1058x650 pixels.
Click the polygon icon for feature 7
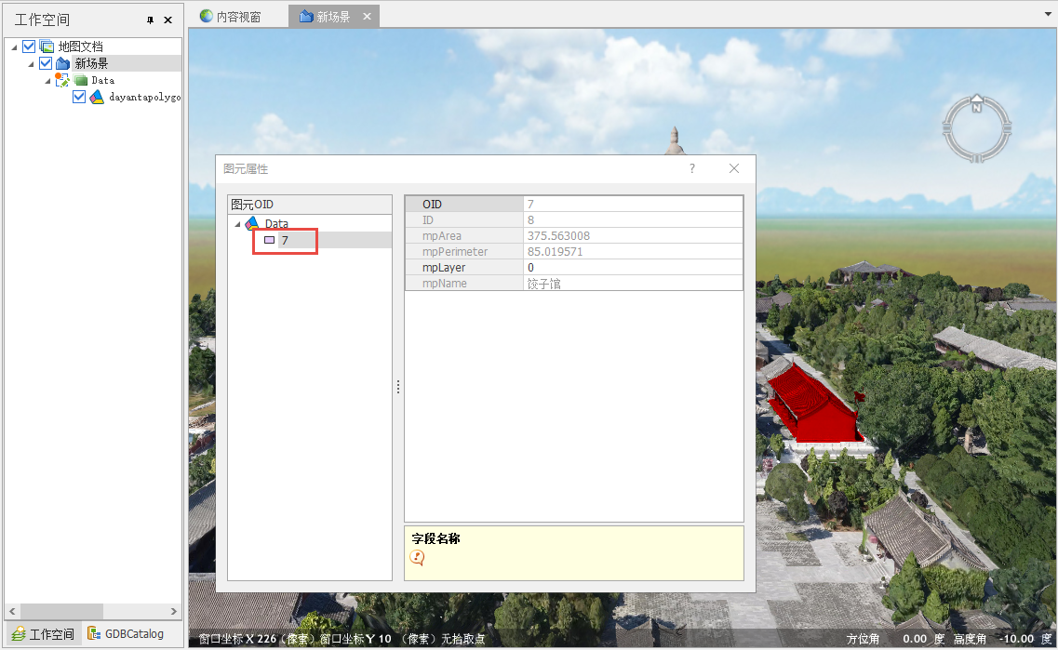tap(270, 240)
